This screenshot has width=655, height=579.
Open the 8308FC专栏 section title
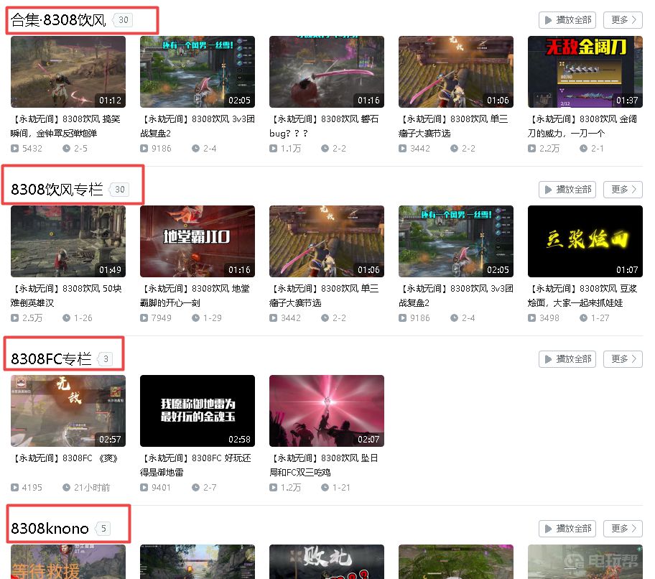[x=51, y=359]
